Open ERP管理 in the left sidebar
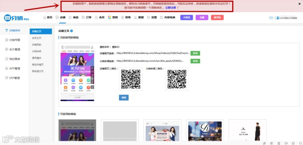The image size is (303, 145). (13, 78)
